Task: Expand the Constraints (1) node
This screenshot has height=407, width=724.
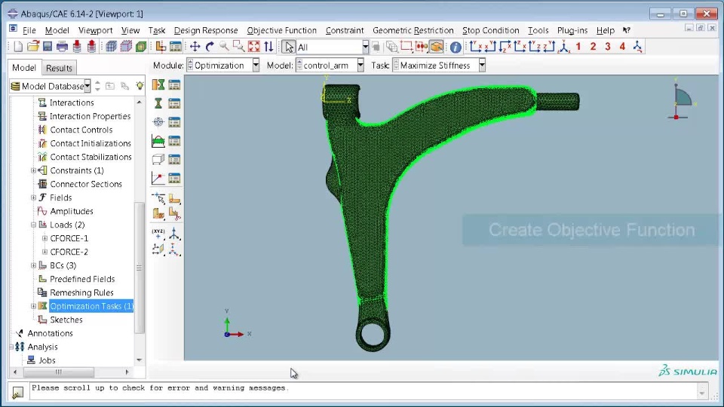Action: pyautogui.click(x=34, y=171)
